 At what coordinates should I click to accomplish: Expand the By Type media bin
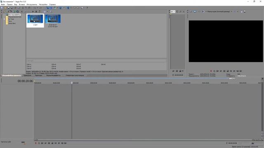point(5,19)
